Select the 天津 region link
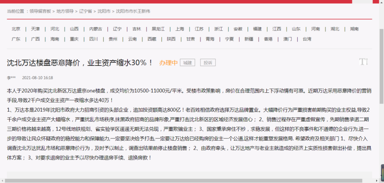 [35, 29]
